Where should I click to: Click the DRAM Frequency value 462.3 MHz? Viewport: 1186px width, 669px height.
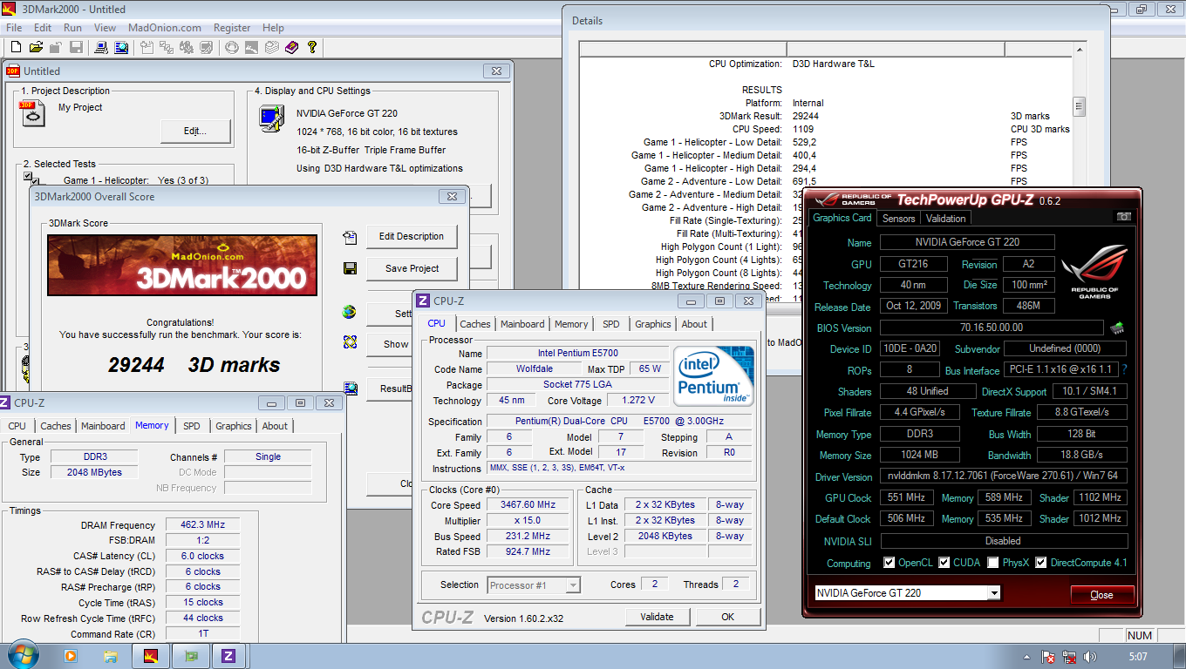click(201, 525)
